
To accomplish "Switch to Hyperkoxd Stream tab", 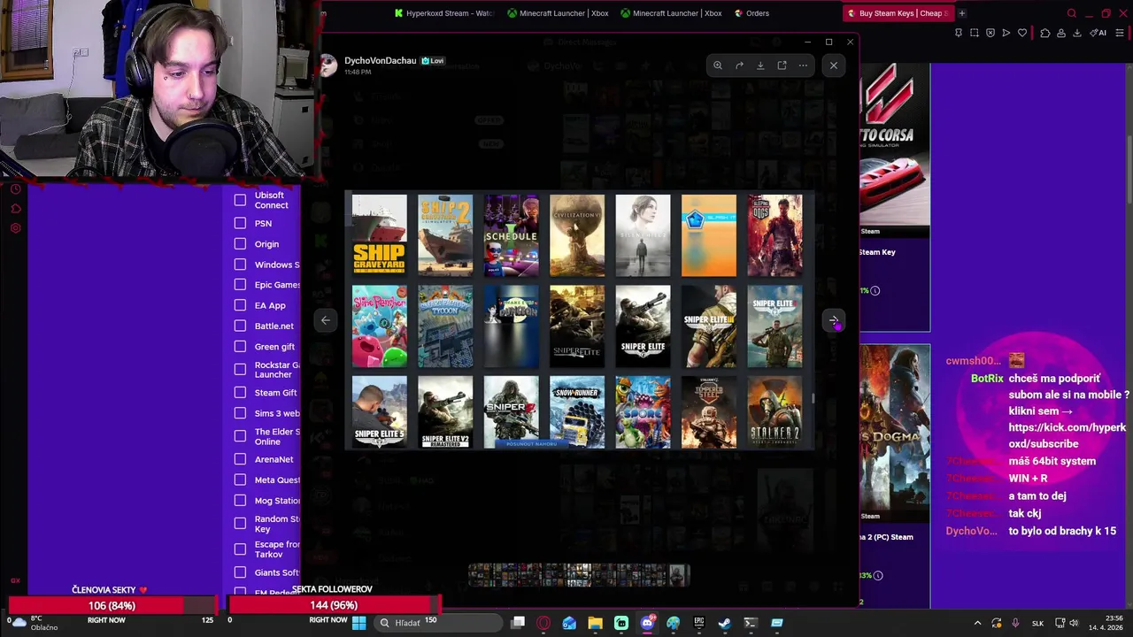I will 443,13.
